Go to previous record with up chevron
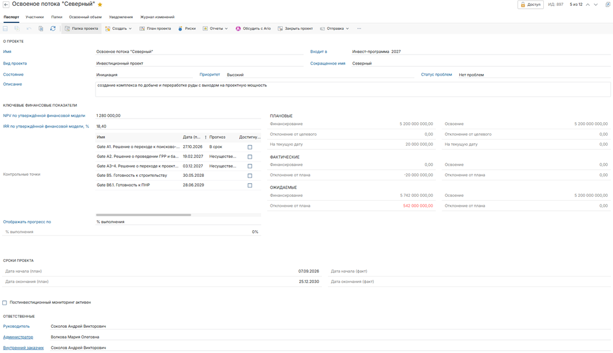 pos(588,5)
